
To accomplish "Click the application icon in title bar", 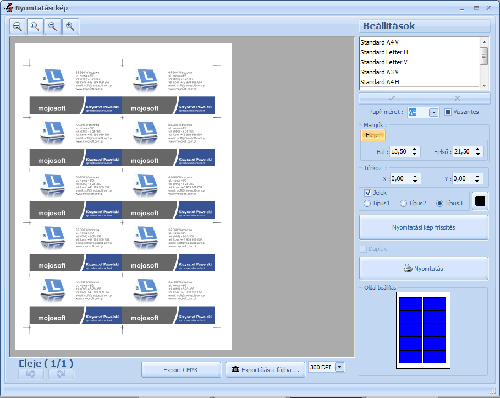I will point(9,8).
